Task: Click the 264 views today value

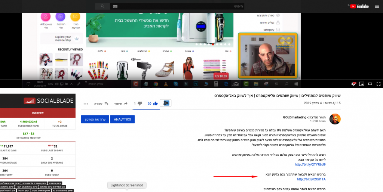Action: click(5, 171)
